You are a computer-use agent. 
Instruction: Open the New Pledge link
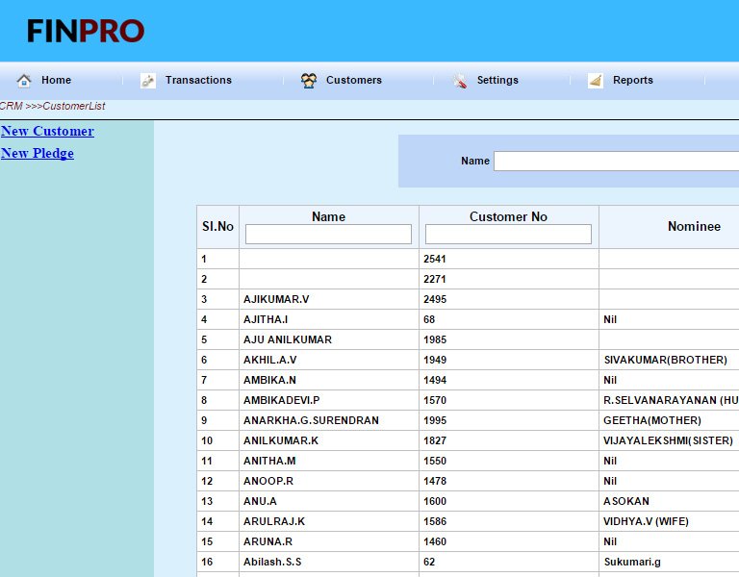[x=38, y=153]
